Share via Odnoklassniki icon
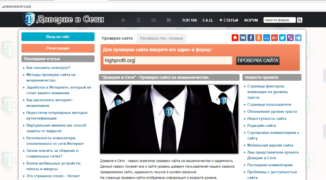Image resolution: width=326 pixels, height=180 pixels. point(259,38)
